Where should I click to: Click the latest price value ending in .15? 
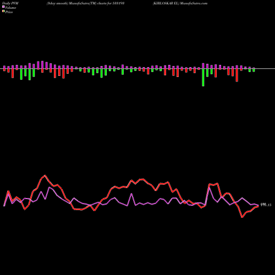pyautogui.click(x=266, y=205)
